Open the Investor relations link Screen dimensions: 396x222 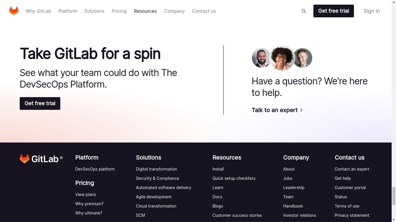click(x=299, y=215)
